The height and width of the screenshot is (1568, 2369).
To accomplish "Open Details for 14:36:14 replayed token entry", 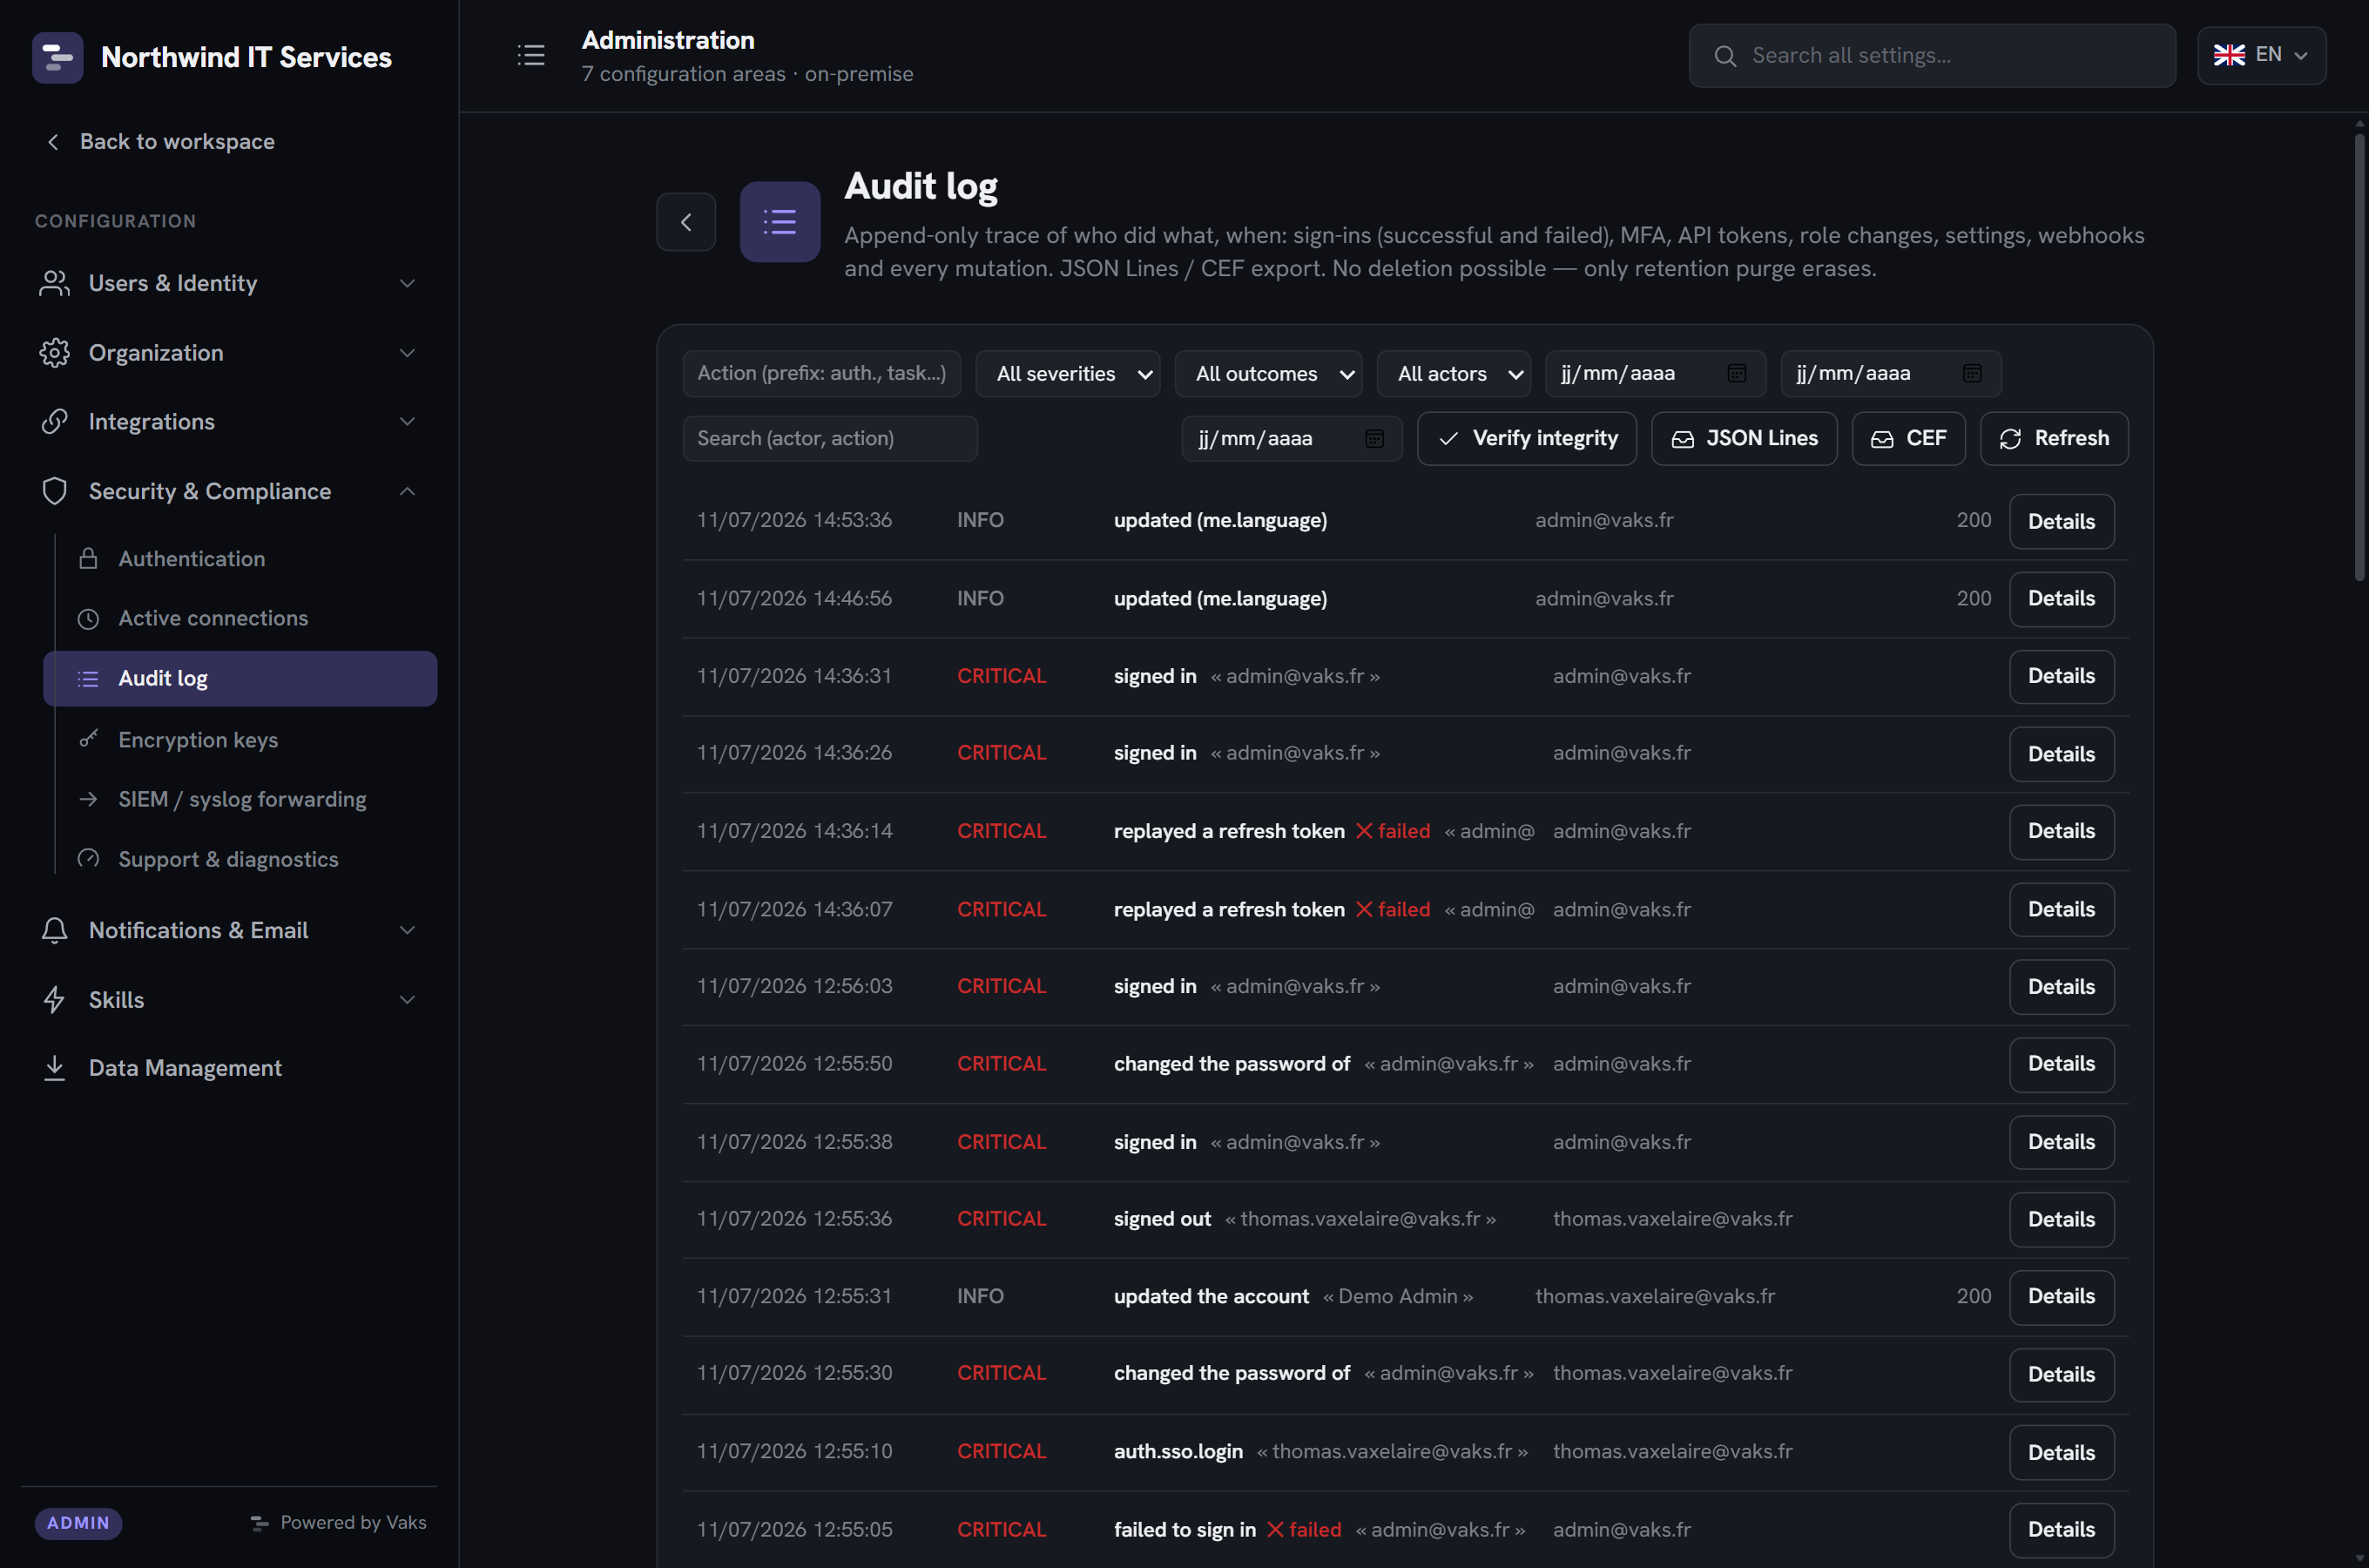I will [x=2062, y=832].
